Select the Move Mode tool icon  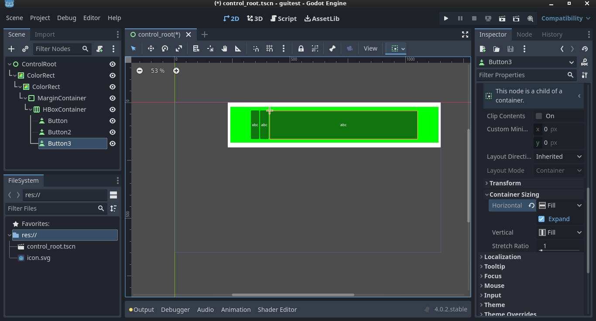(x=151, y=48)
